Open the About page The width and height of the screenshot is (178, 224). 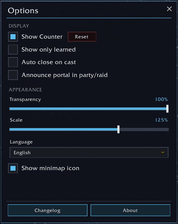[x=130, y=210]
